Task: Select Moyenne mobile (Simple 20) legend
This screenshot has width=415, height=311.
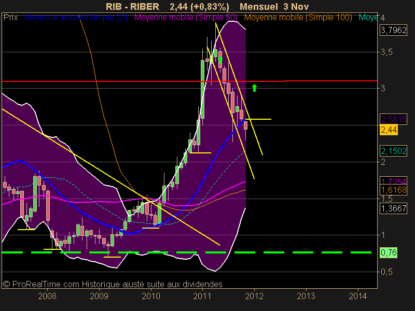Action: click(x=76, y=18)
